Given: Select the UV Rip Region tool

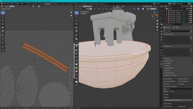Looking at the screenshot, I should (3, 39).
